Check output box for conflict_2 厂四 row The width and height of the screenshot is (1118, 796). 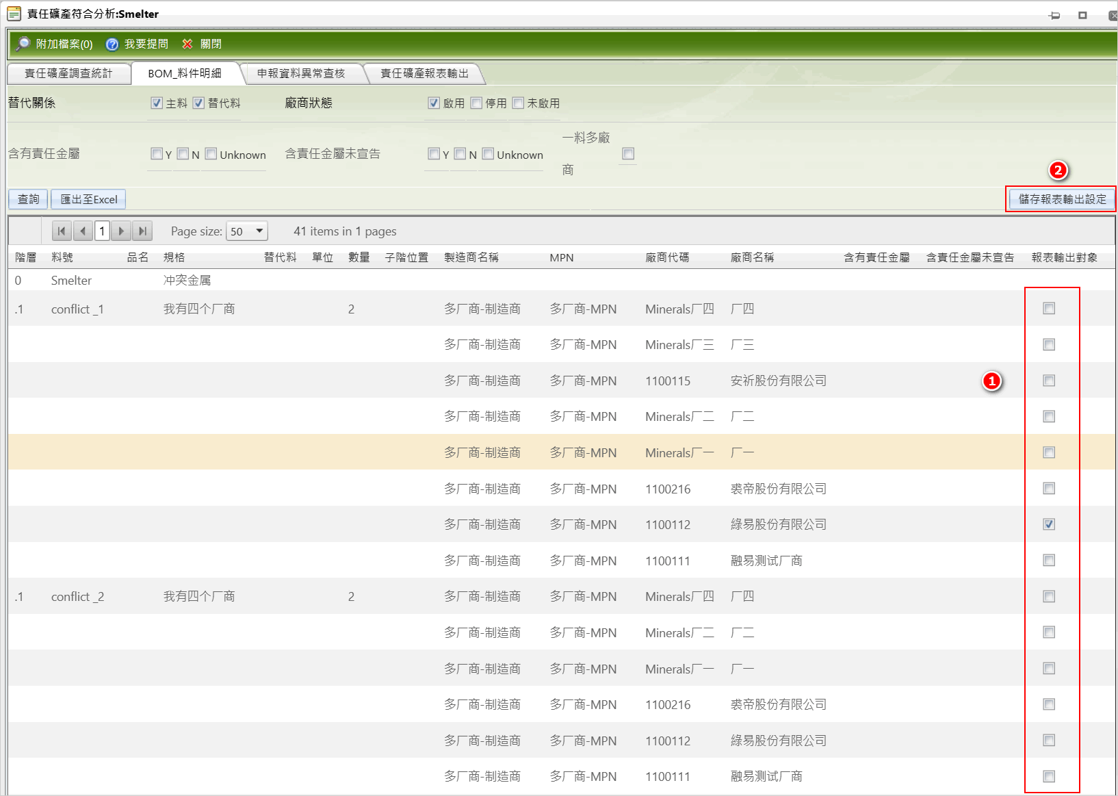(1049, 596)
